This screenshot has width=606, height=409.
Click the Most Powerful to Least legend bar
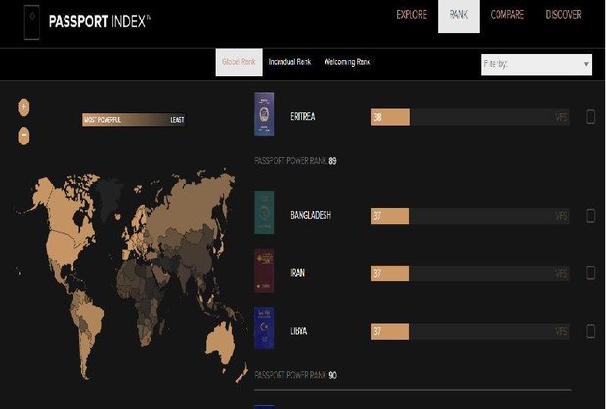133,120
